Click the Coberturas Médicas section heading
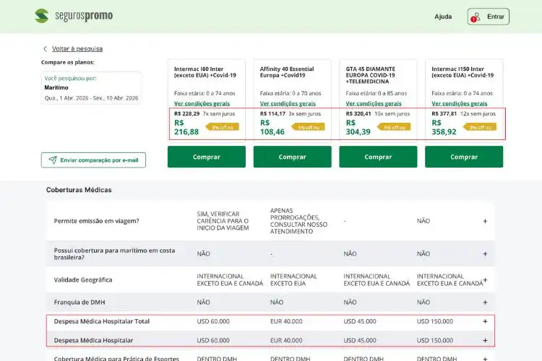This screenshot has width=542, height=361. 79,190
